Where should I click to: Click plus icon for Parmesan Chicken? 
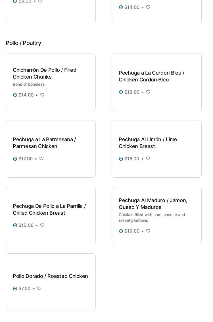(x=15, y=159)
